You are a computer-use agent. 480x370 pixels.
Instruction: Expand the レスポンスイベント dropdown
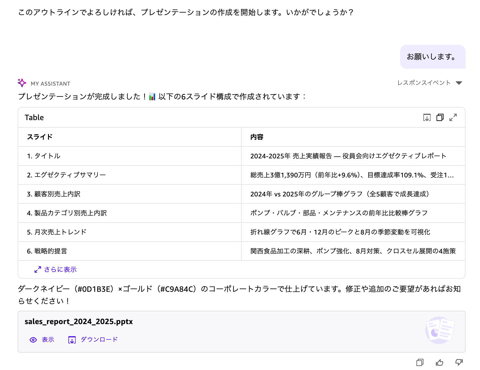pyautogui.click(x=459, y=83)
